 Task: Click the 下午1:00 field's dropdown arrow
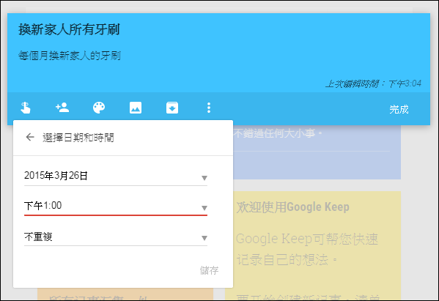click(x=204, y=208)
